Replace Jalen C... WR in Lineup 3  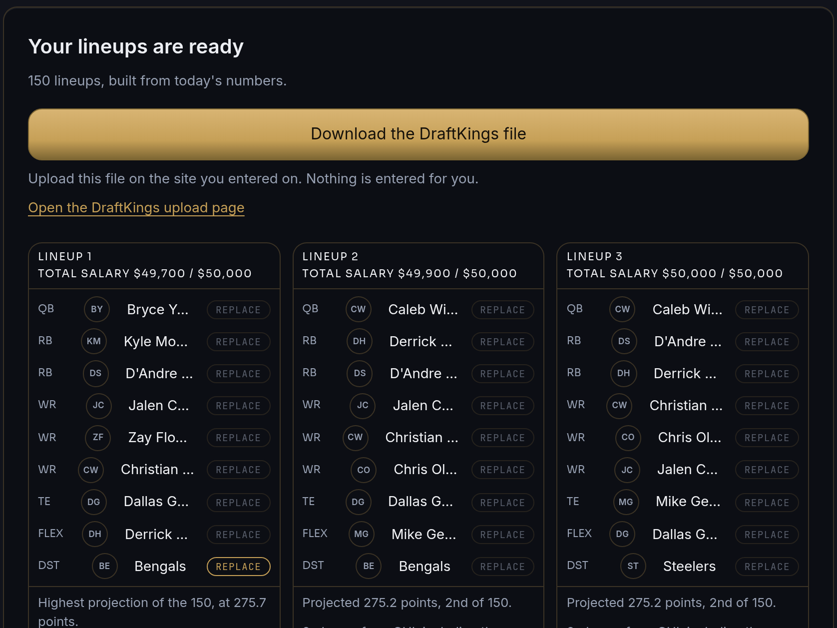767,470
